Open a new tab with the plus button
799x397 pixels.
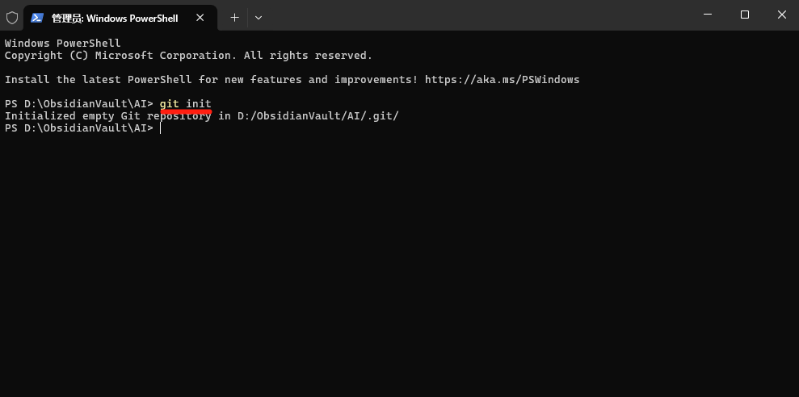coord(234,17)
